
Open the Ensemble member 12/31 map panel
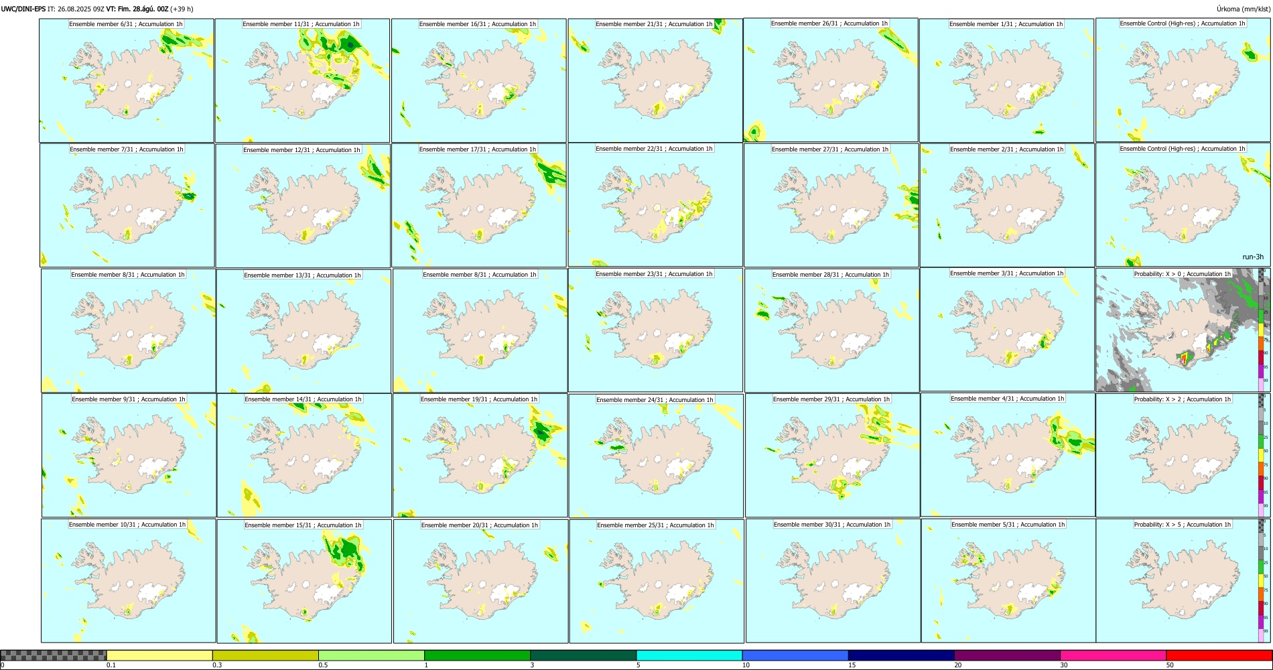[x=303, y=206]
